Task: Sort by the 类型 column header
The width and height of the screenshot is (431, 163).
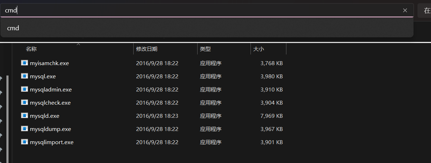Action: (205, 49)
